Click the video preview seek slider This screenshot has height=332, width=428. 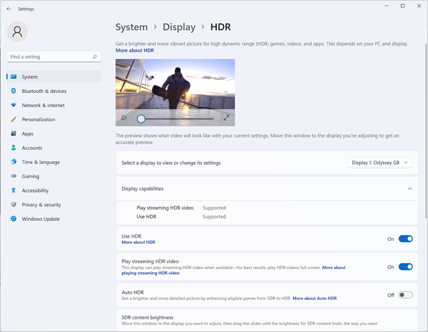pyautogui.click(x=177, y=118)
